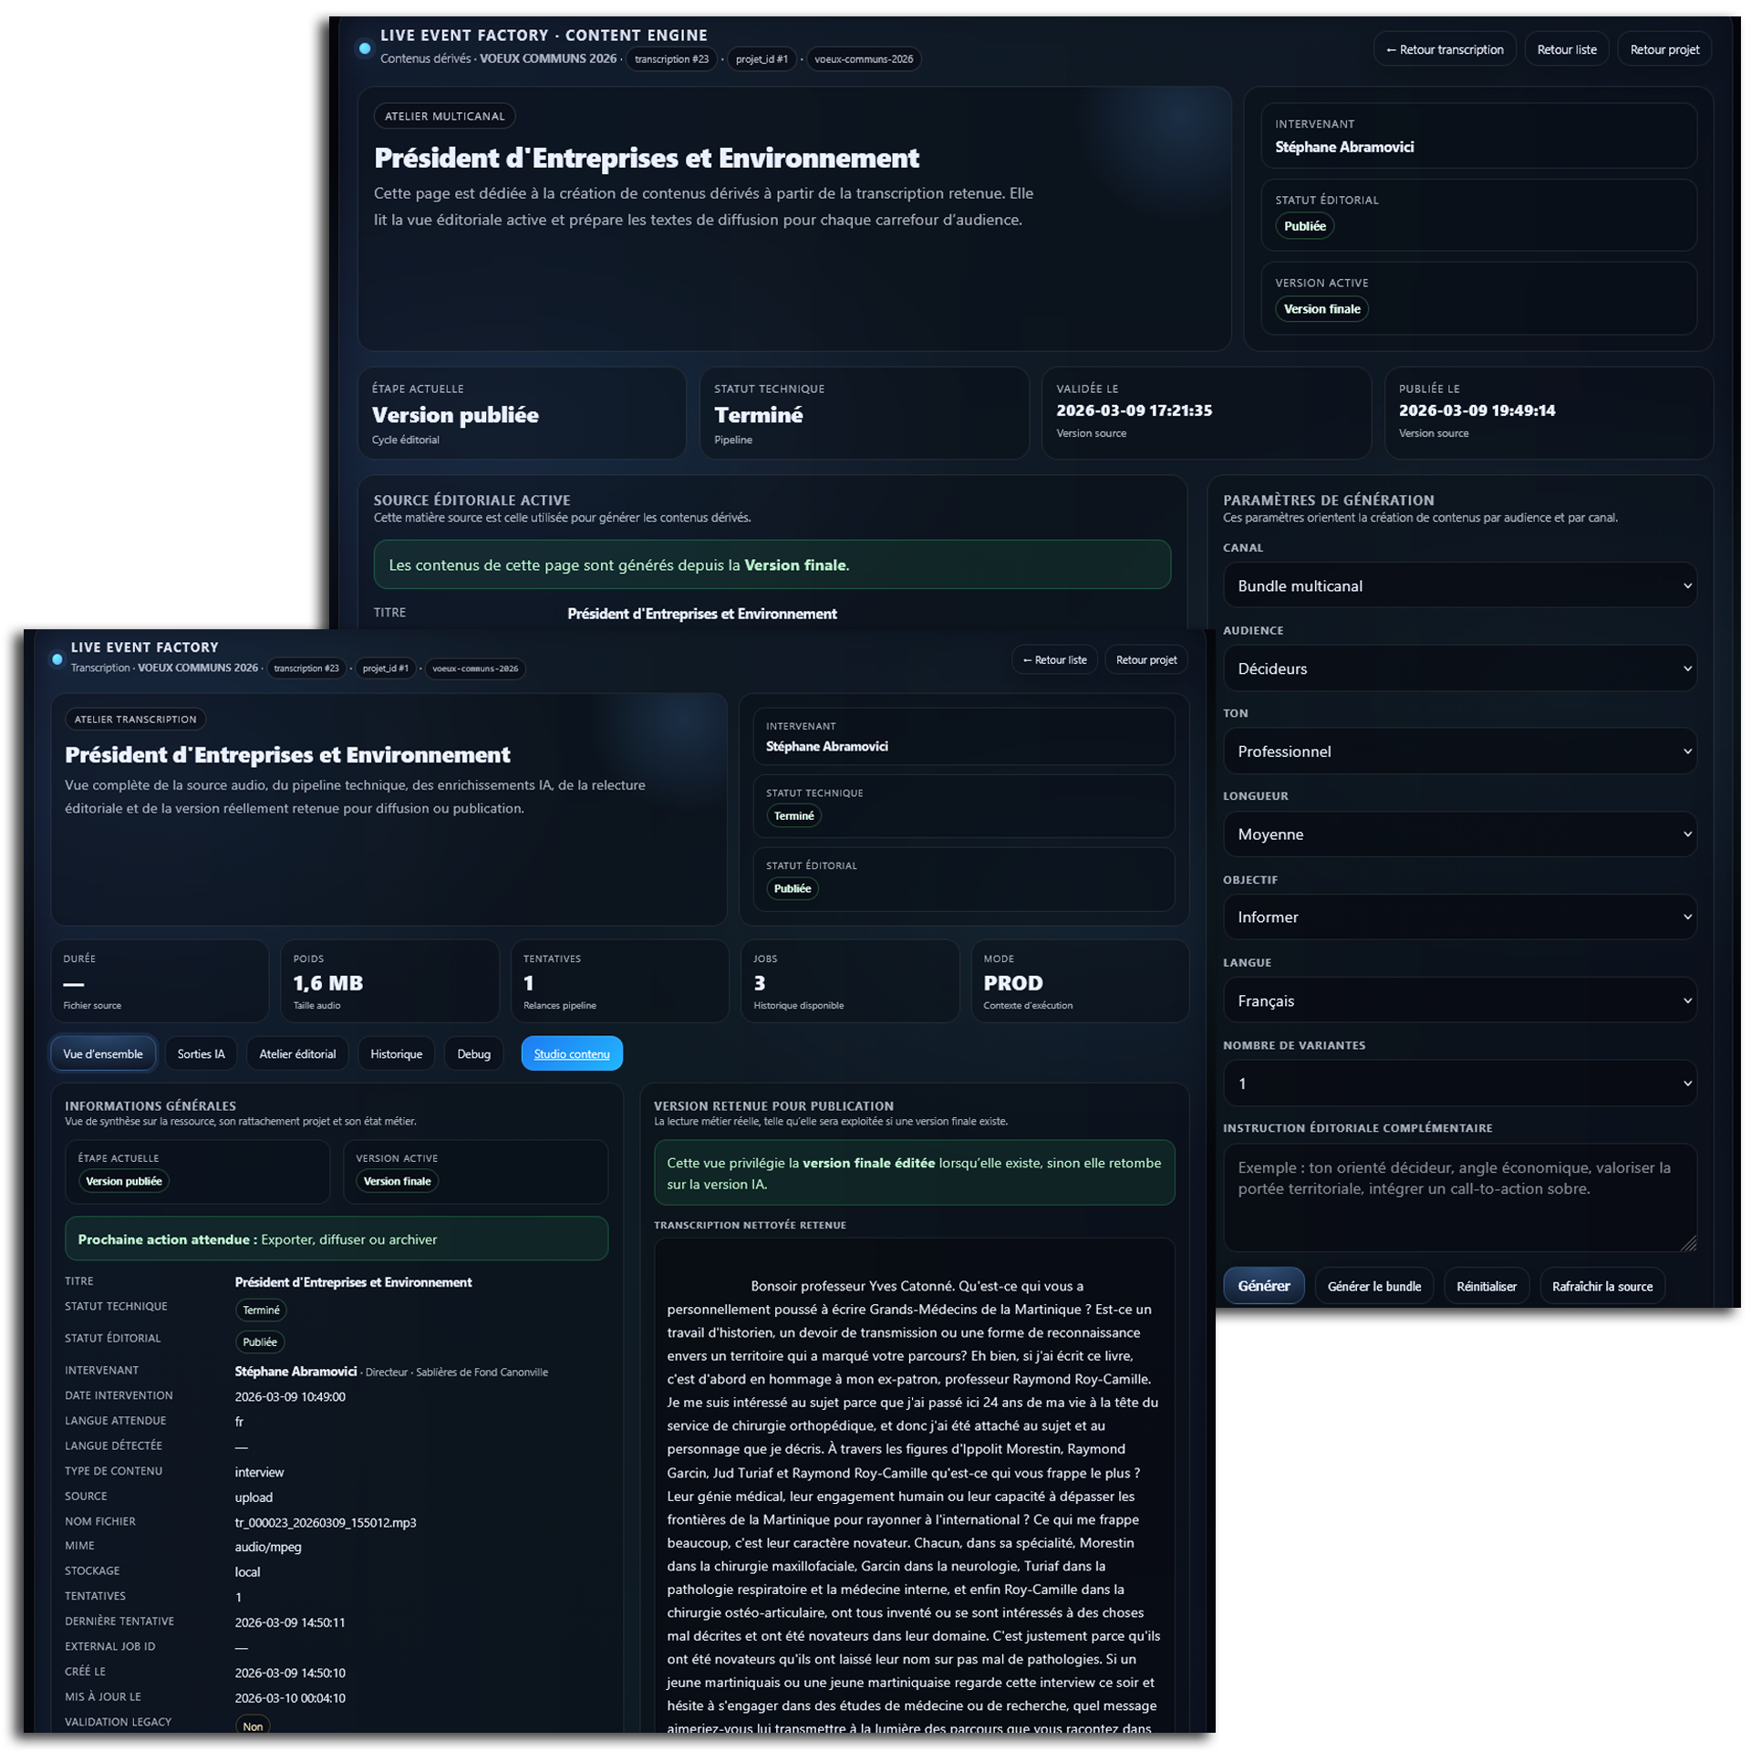Follow the Studio contenu link
The image size is (1751, 1751).
(x=572, y=1053)
